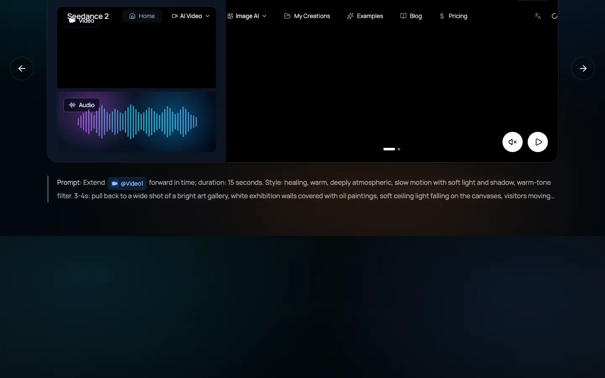Toggle the video mute button
The image size is (605, 378).
[x=513, y=142]
